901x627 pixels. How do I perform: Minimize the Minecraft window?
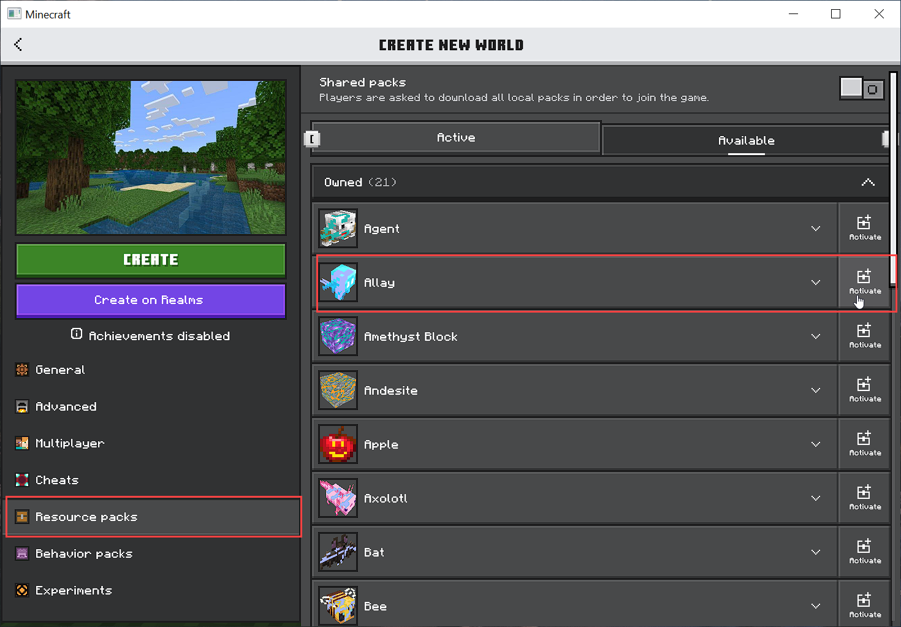pyautogui.click(x=793, y=13)
